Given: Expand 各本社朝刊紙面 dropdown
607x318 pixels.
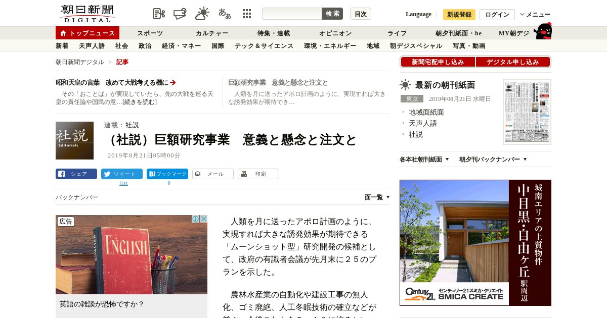Looking at the screenshot, I should [x=424, y=160].
